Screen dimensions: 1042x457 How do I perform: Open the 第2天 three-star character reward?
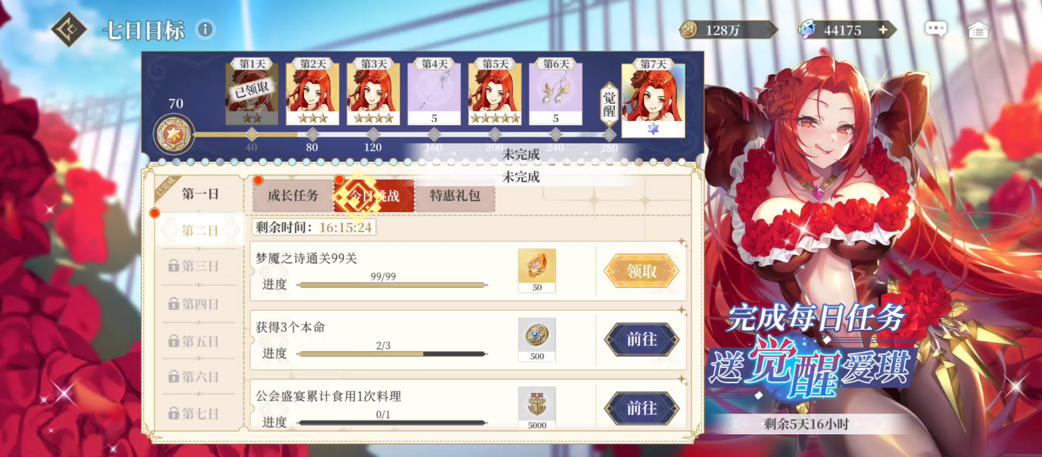tap(313, 92)
